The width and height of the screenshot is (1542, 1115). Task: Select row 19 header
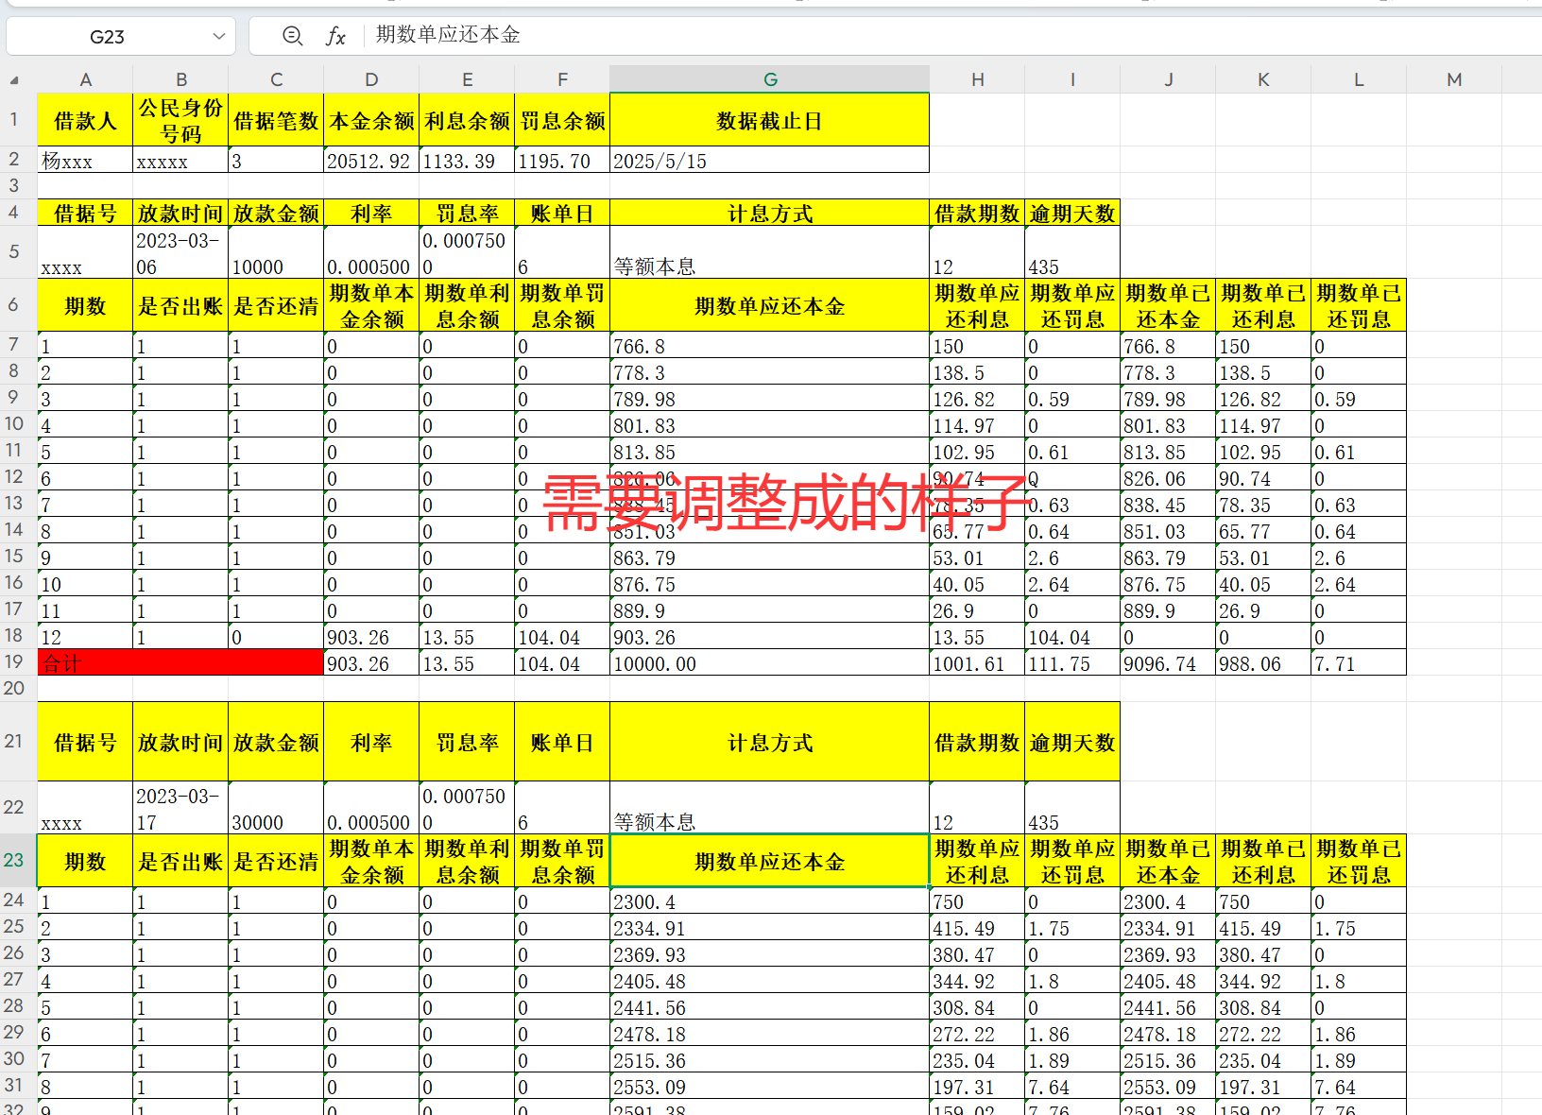[14, 661]
